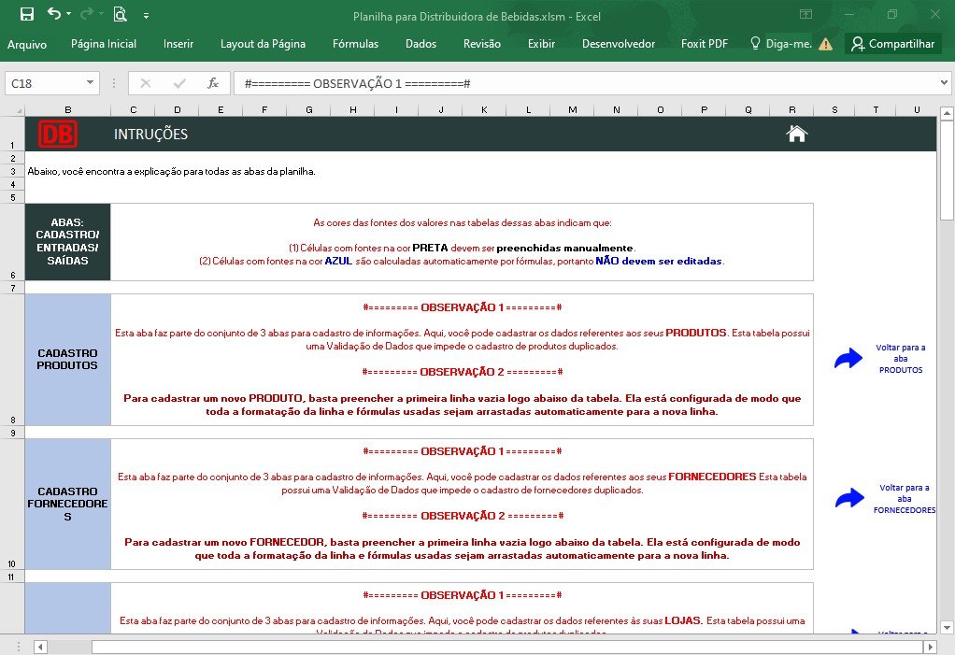Image resolution: width=955 pixels, height=655 pixels.
Task: Follow the 'Voltar para a aba FORNECEDORES' link
Action: coord(905,499)
